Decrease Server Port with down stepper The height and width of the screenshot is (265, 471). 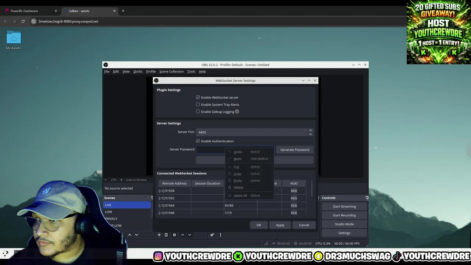(311, 134)
